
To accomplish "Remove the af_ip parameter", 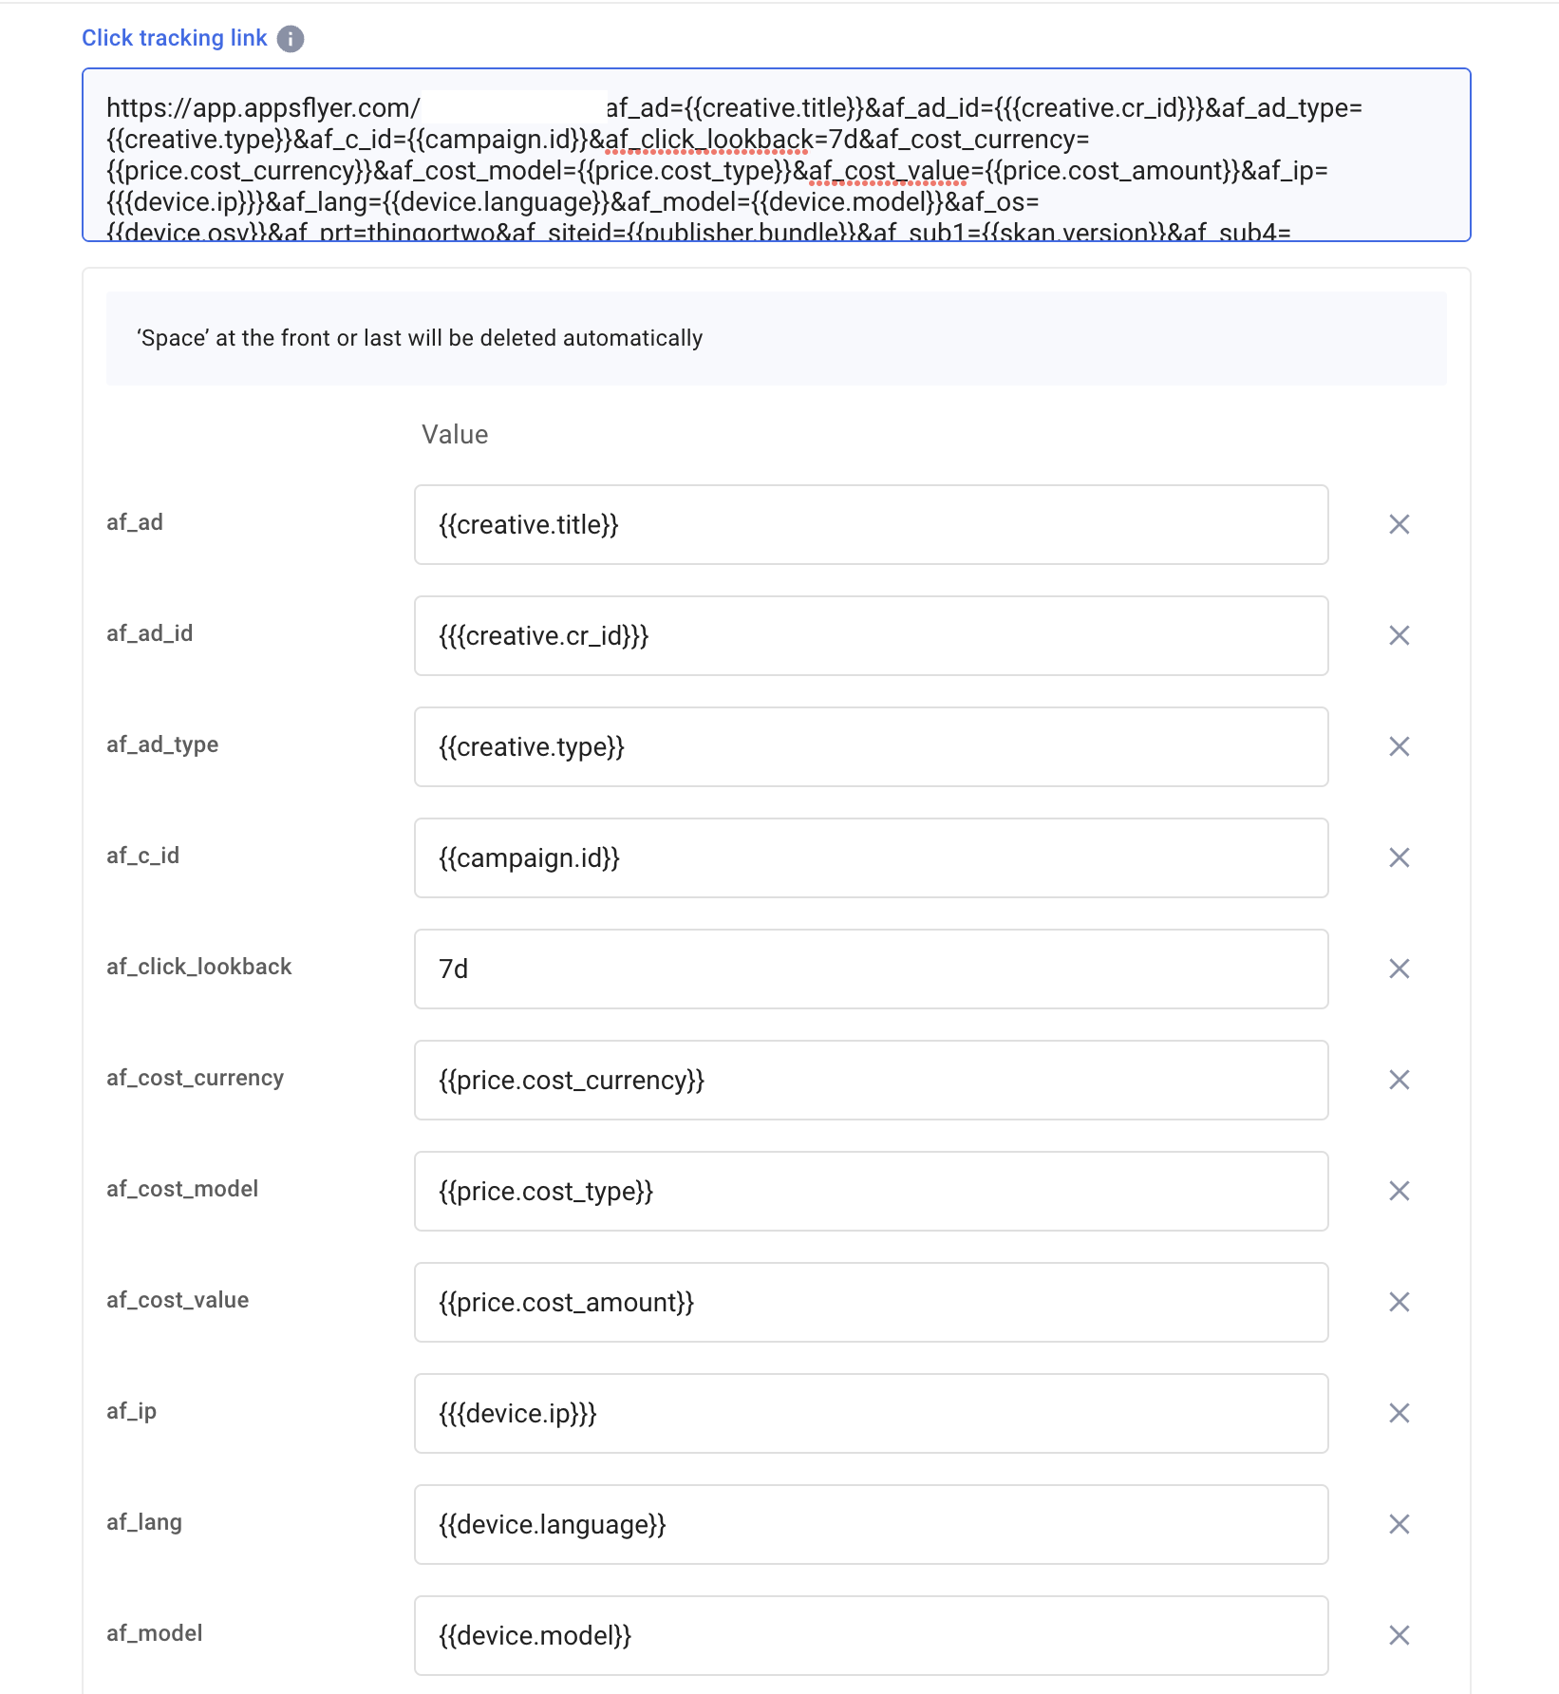I will point(1398,1413).
